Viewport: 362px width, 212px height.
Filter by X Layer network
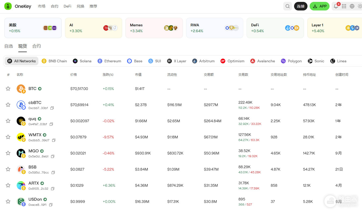pyautogui.click(x=177, y=61)
